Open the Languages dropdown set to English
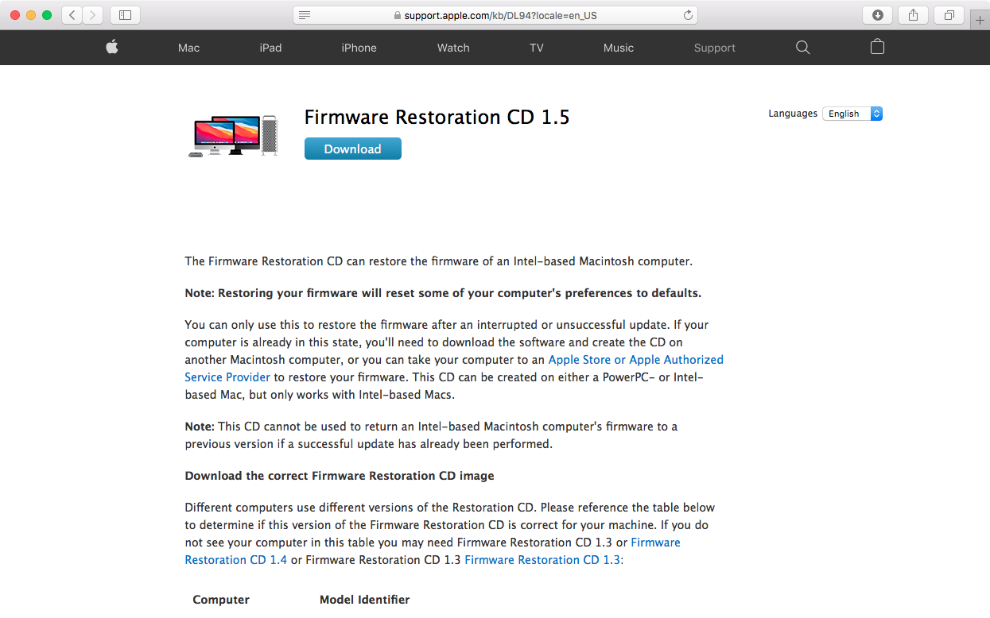The image size is (990, 618). 852,114
